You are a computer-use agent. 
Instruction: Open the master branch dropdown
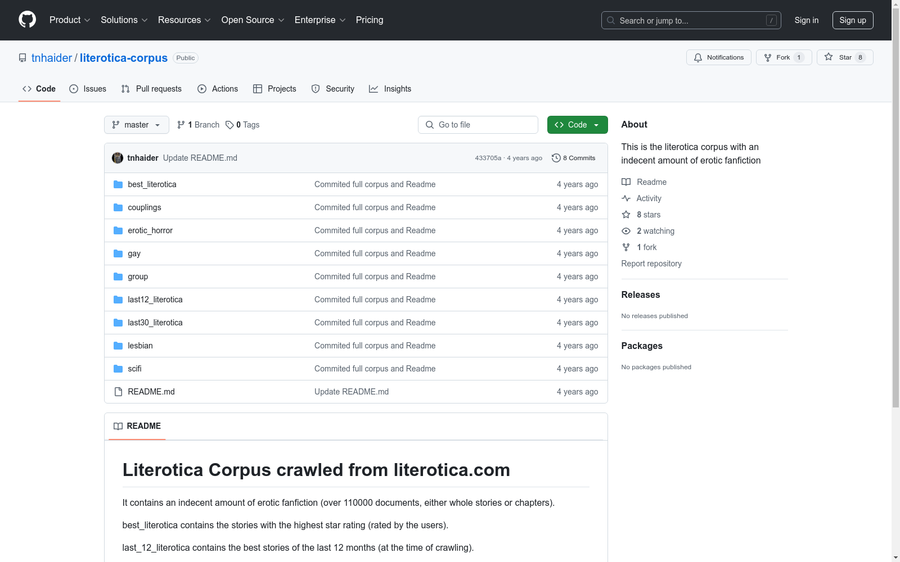click(137, 125)
